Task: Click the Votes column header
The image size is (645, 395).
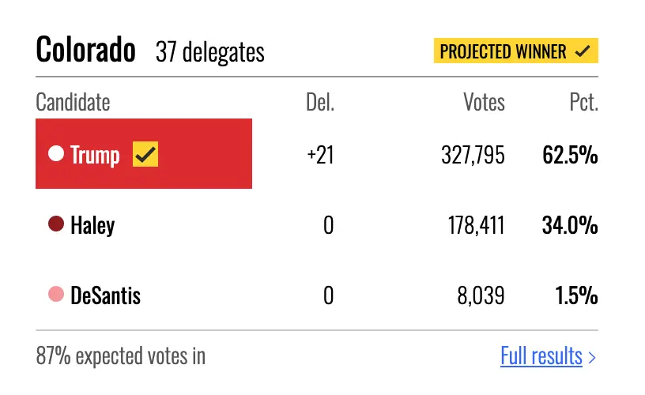Action: pos(484,102)
